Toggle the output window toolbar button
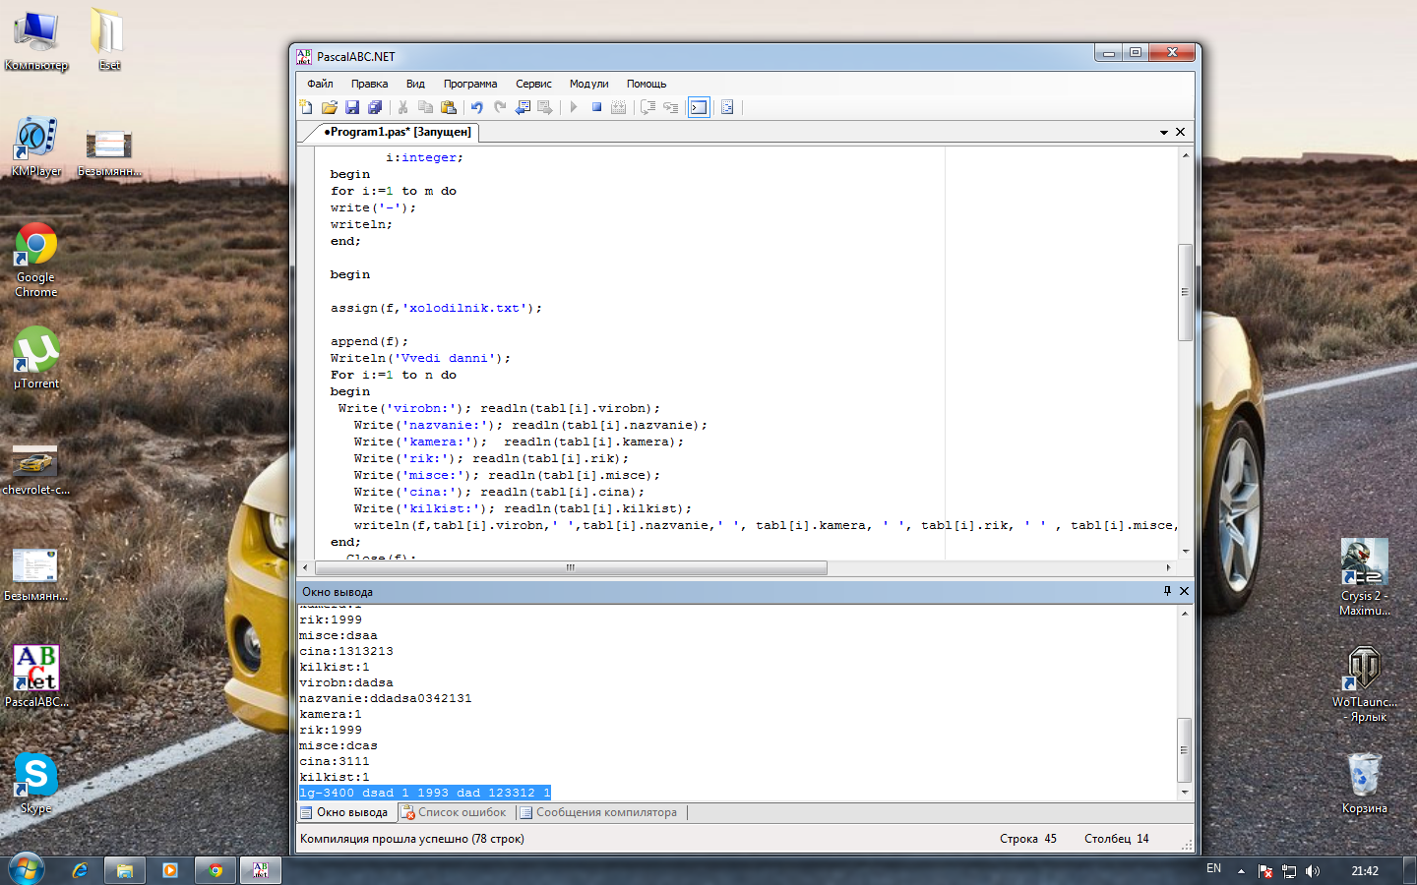Viewport: 1417px width, 885px height. pos(699,107)
